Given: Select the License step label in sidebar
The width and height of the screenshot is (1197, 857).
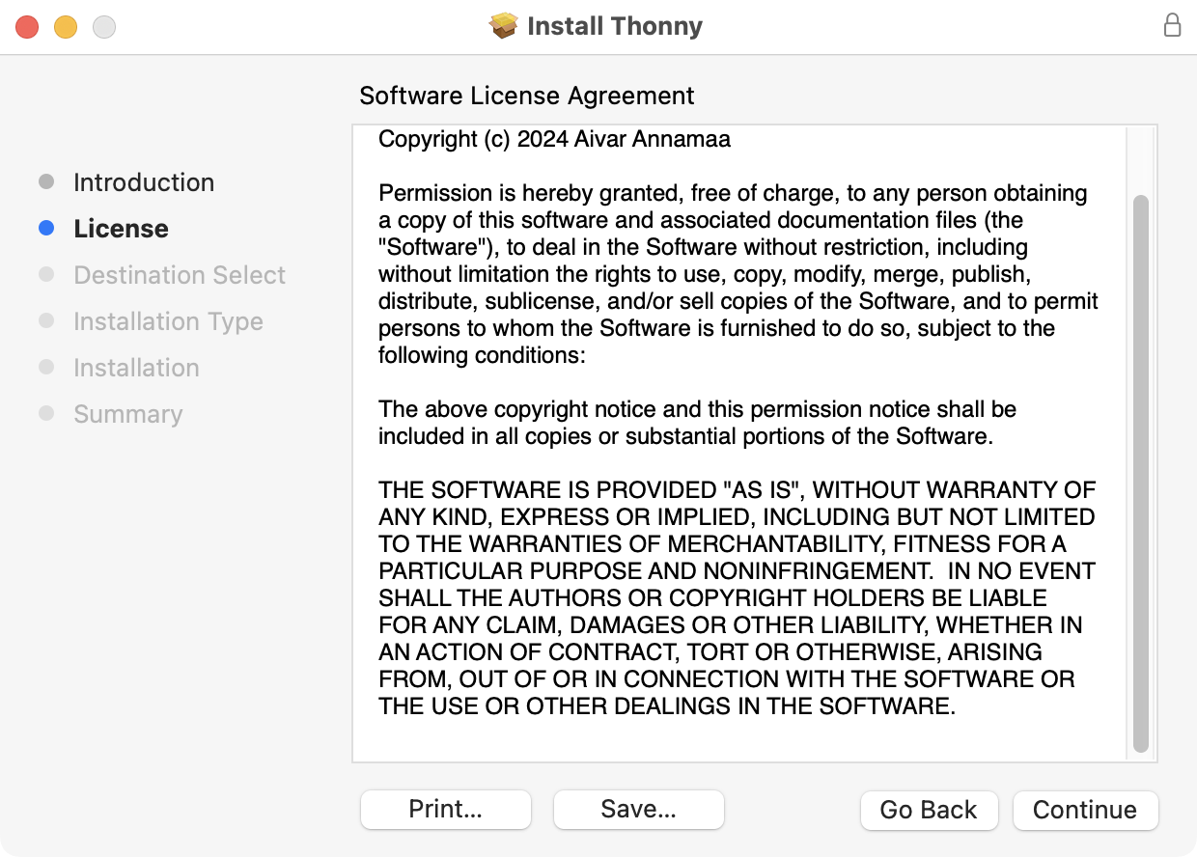Looking at the screenshot, I should [121, 229].
